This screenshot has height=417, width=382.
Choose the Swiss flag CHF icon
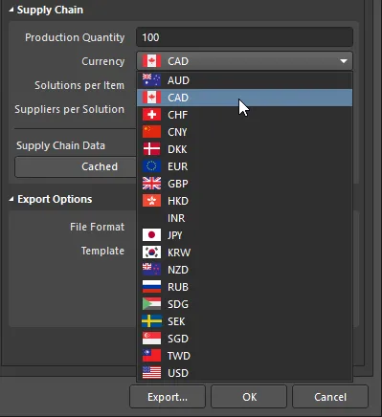(151, 115)
